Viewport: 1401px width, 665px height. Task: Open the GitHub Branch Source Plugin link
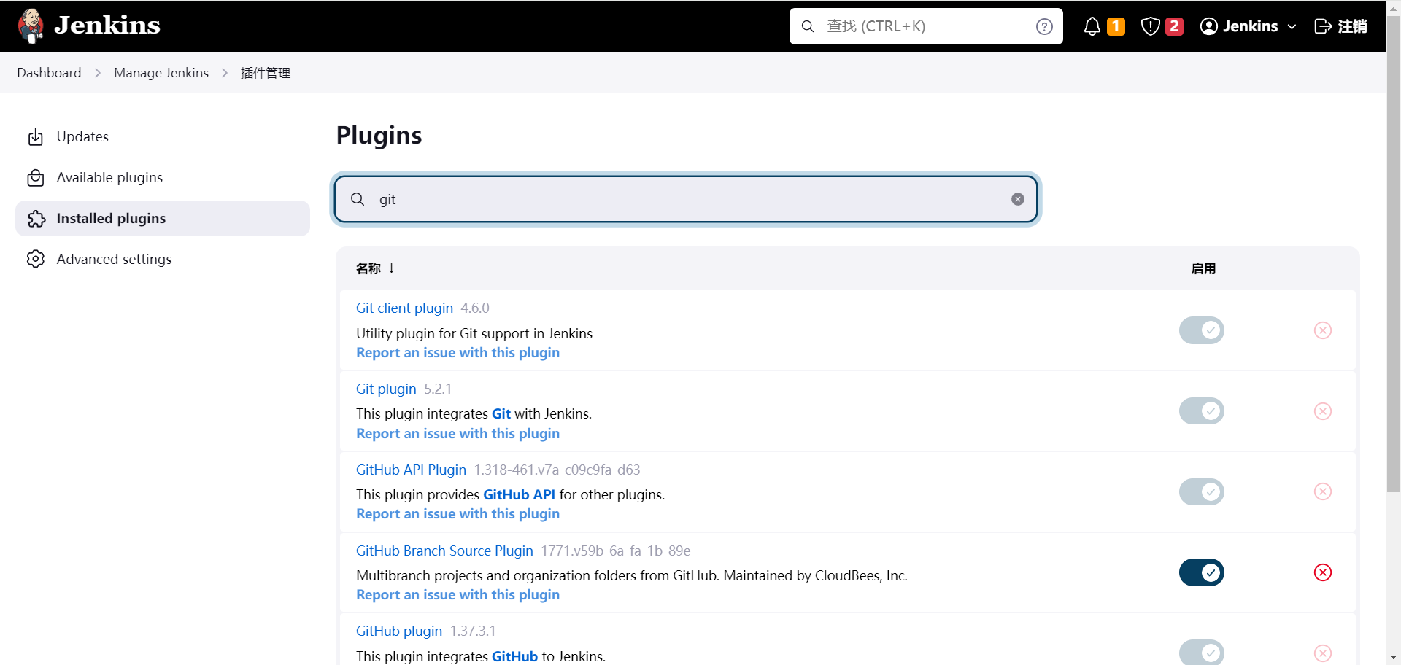coord(444,551)
